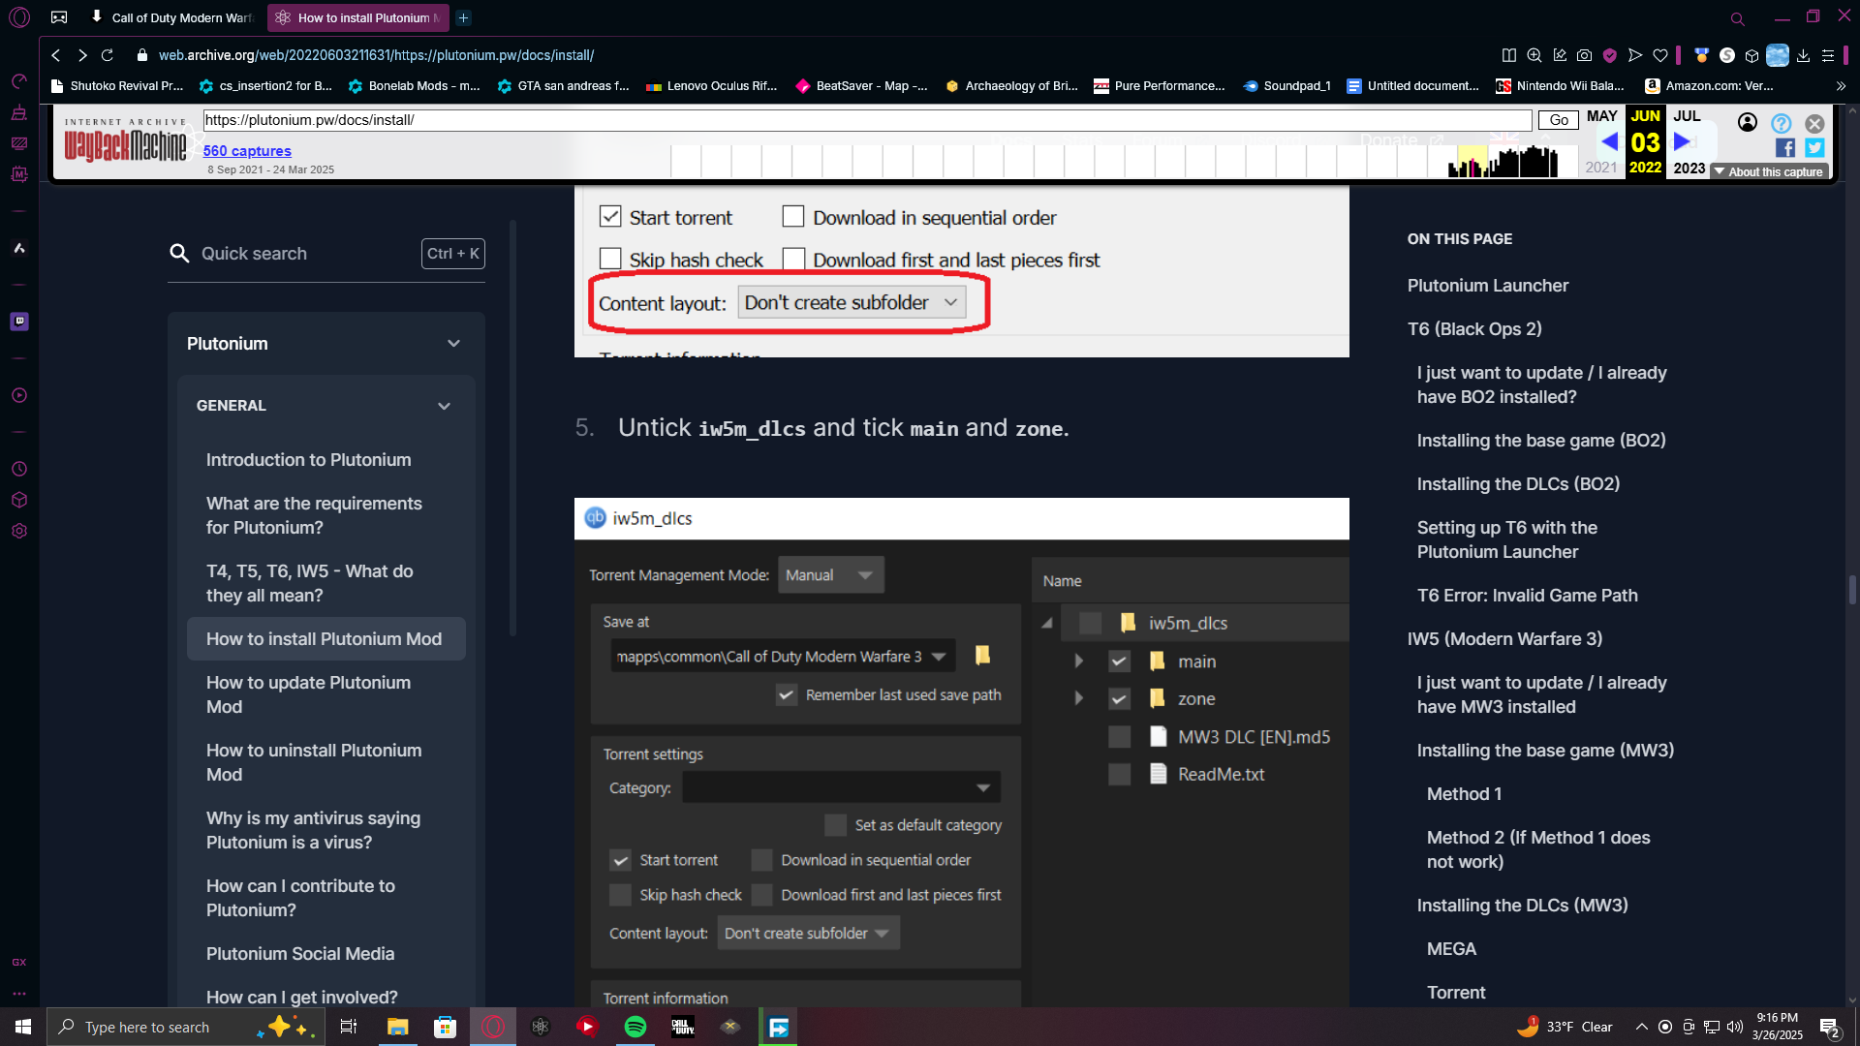Image resolution: width=1860 pixels, height=1046 pixels.
Task: Open Twitch in the Opera sidebar
Action: (x=19, y=321)
